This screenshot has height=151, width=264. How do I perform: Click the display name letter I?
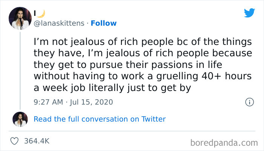[x=35, y=14]
